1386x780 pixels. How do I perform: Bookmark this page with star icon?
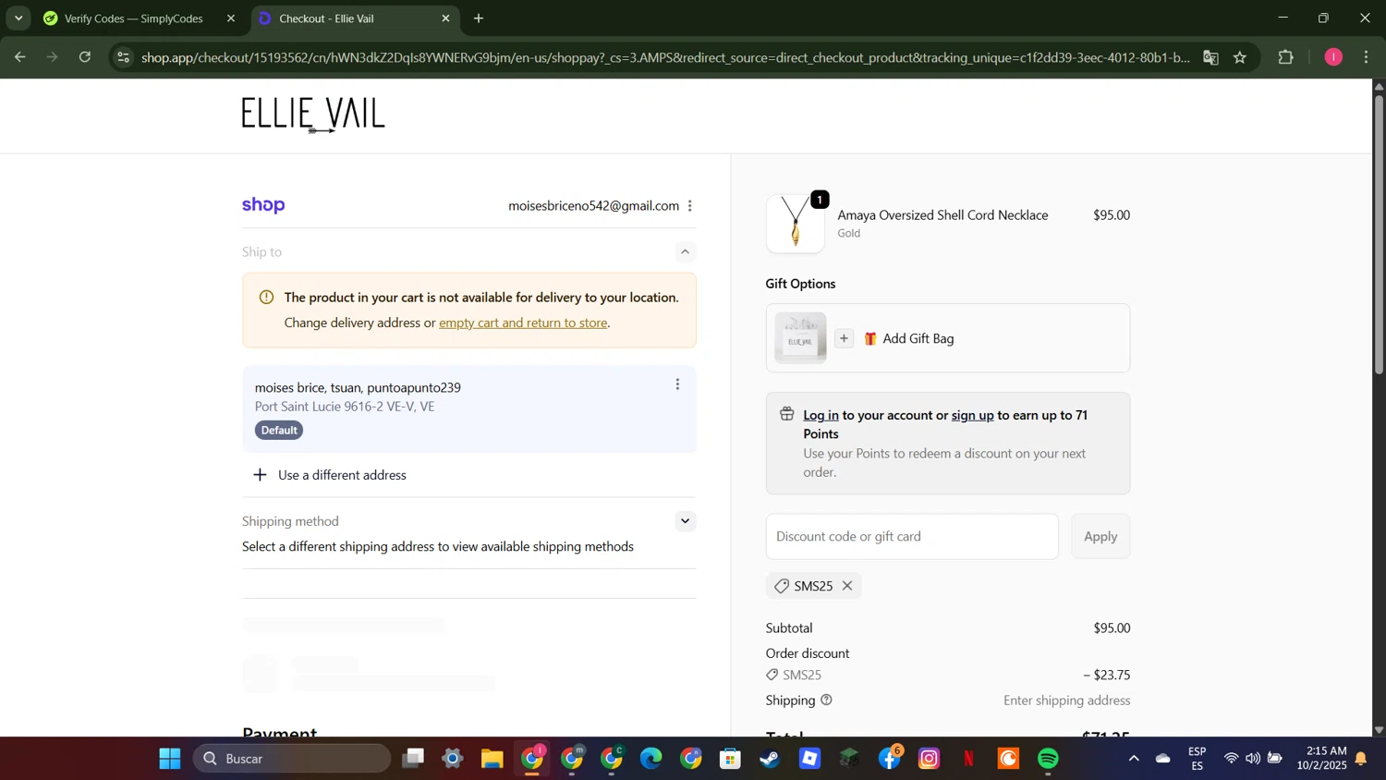(1240, 57)
